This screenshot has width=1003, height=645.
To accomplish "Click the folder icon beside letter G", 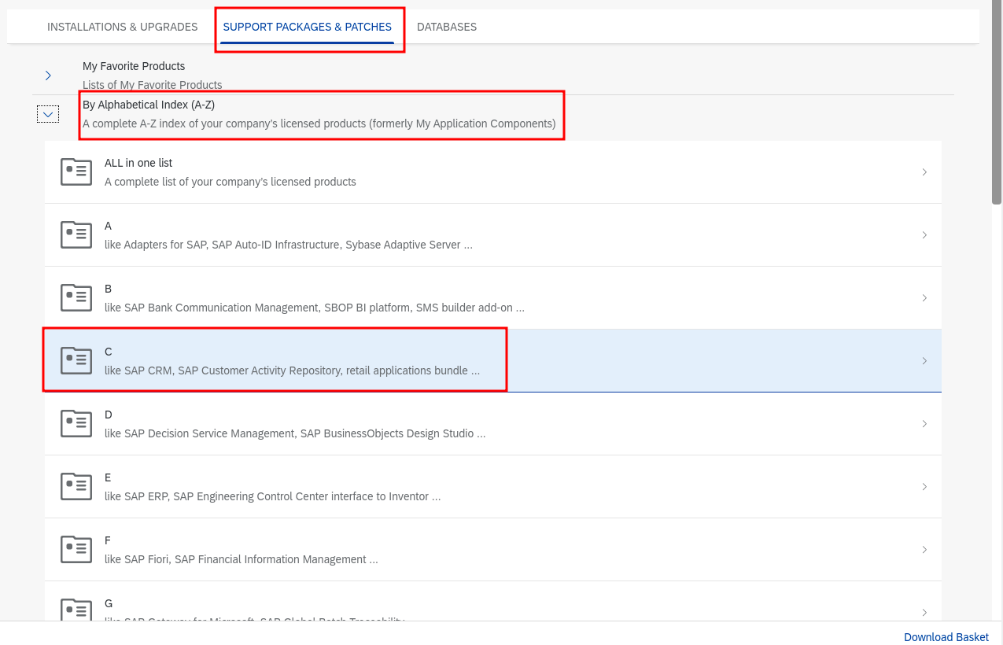I will (76, 610).
